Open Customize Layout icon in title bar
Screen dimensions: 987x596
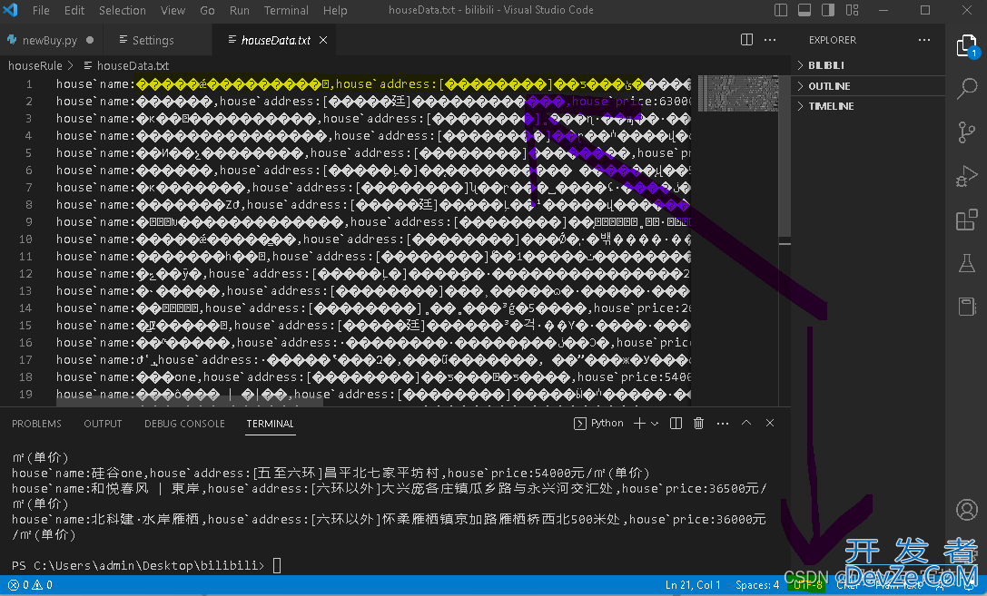pos(853,10)
